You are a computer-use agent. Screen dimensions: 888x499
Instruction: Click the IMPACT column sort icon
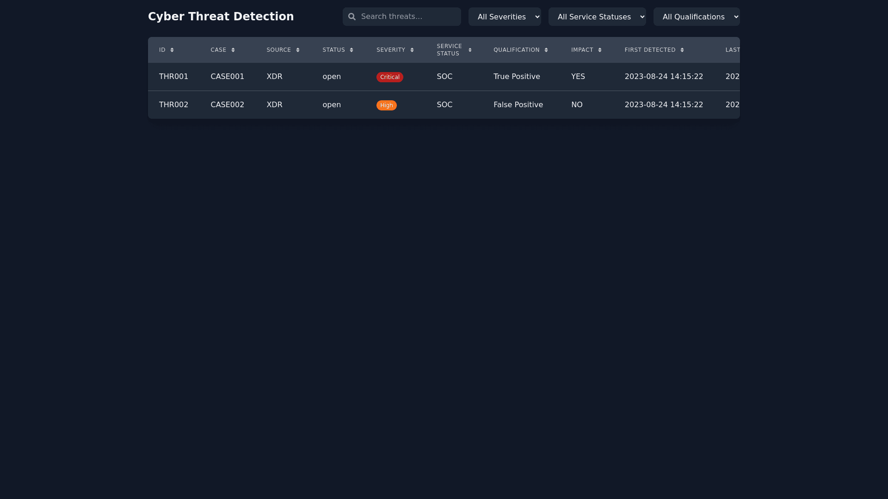tap(600, 50)
